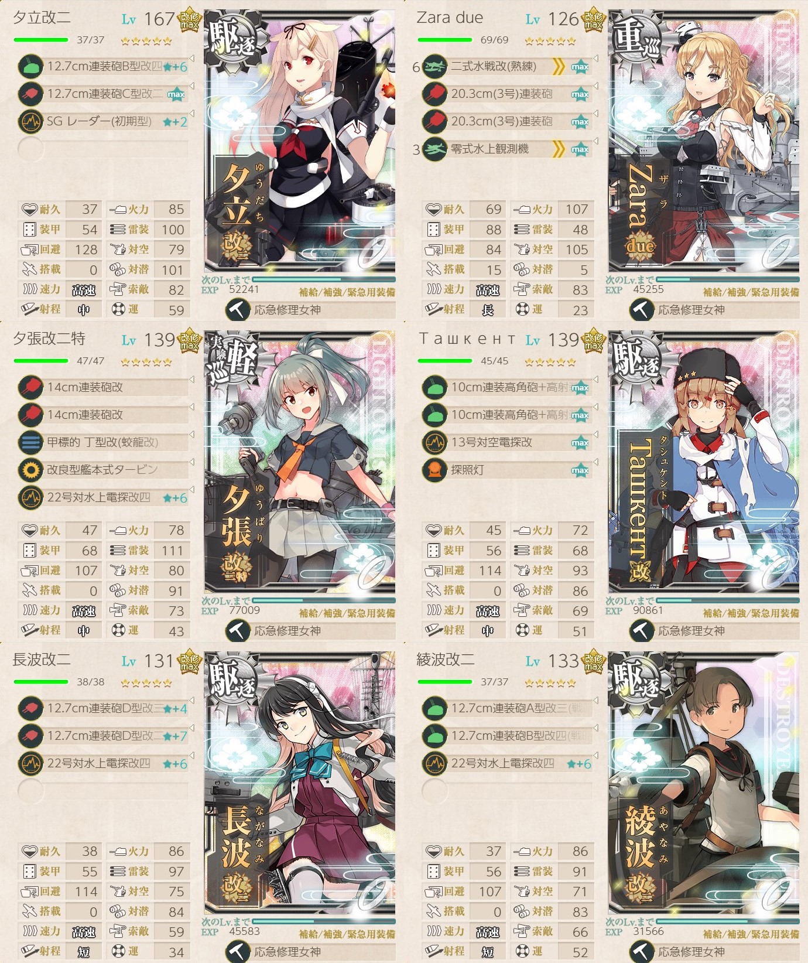The image size is (808, 963).
Task: Click Ташкент's 13号 air radar icon
Action: click(434, 442)
